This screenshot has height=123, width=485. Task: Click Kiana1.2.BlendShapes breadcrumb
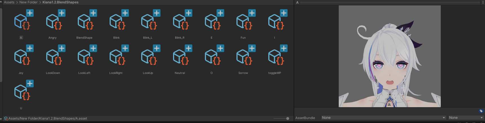[61, 2]
